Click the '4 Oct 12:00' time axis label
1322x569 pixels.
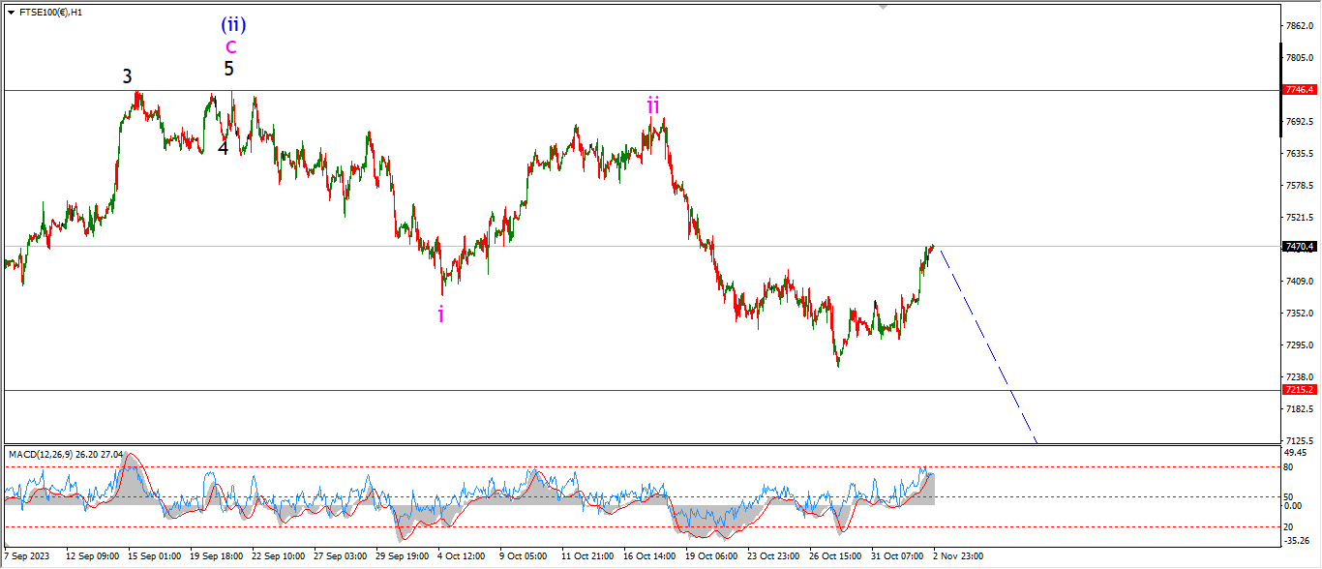(461, 556)
